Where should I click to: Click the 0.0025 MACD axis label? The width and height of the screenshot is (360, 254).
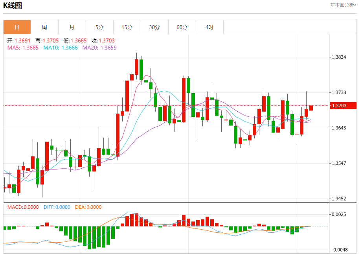(x=339, y=215)
